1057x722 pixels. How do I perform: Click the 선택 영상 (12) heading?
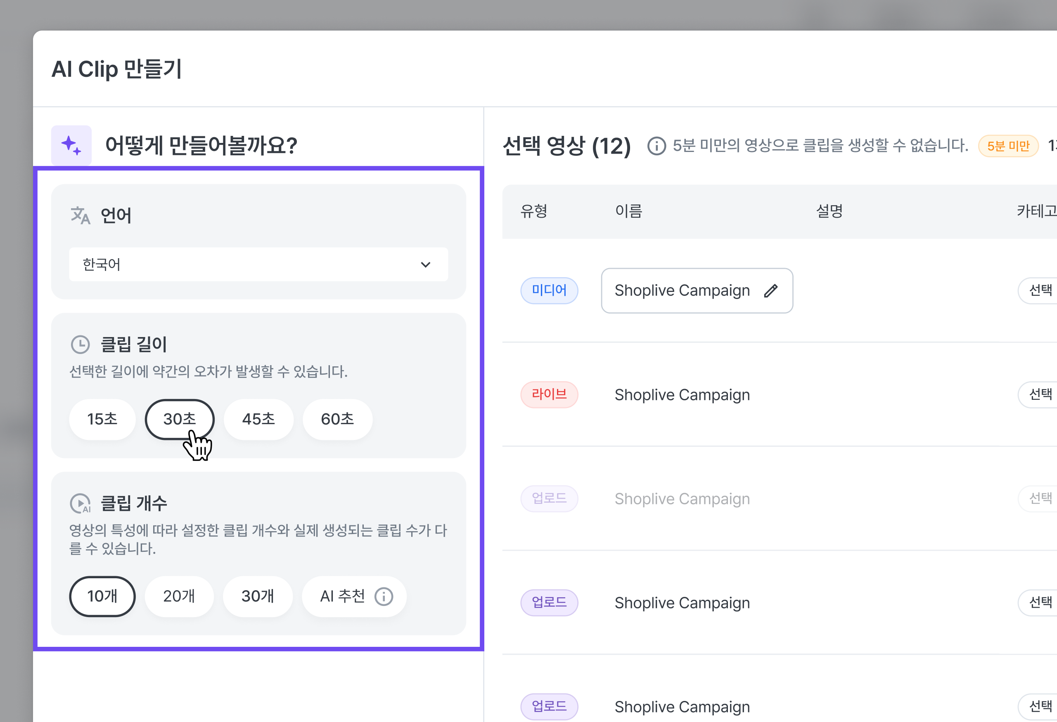coord(567,146)
